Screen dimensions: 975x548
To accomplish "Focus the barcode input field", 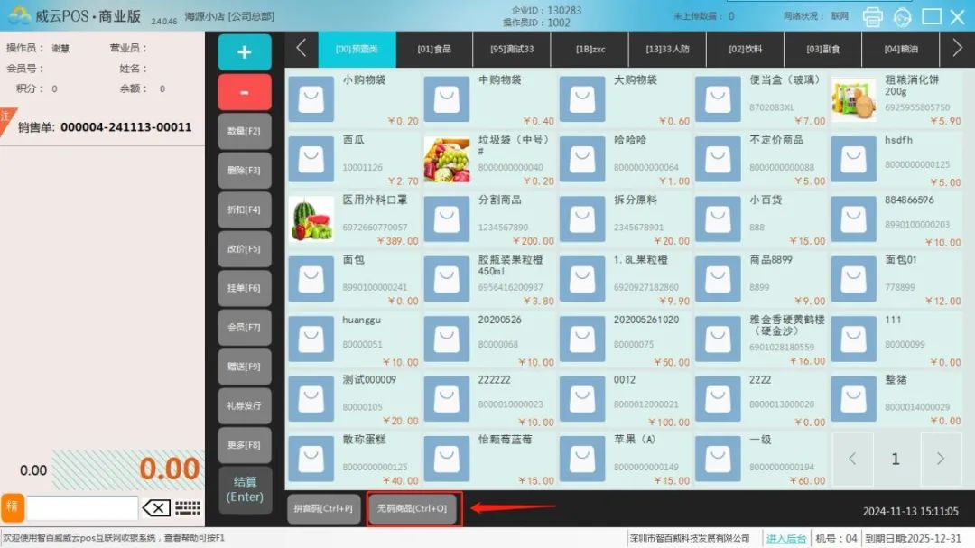I will coord(82,508).
